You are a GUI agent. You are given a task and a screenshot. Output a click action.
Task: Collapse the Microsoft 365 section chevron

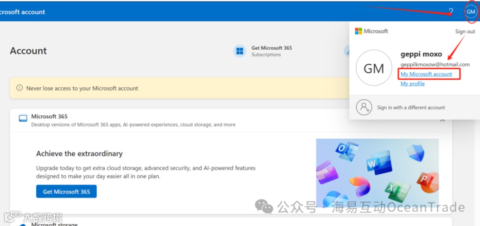[442, 120]
